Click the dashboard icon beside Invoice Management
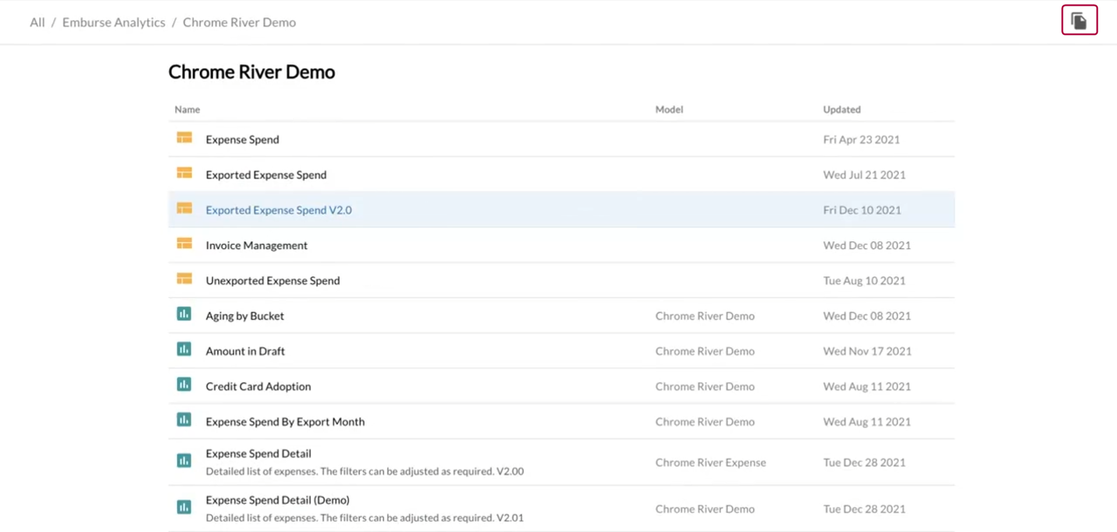1117x532 pixels. pyautogui.click(x=184, y=243)
